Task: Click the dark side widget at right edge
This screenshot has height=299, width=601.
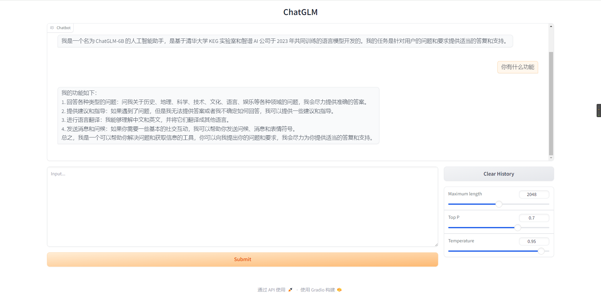Action: pos(598,111)
